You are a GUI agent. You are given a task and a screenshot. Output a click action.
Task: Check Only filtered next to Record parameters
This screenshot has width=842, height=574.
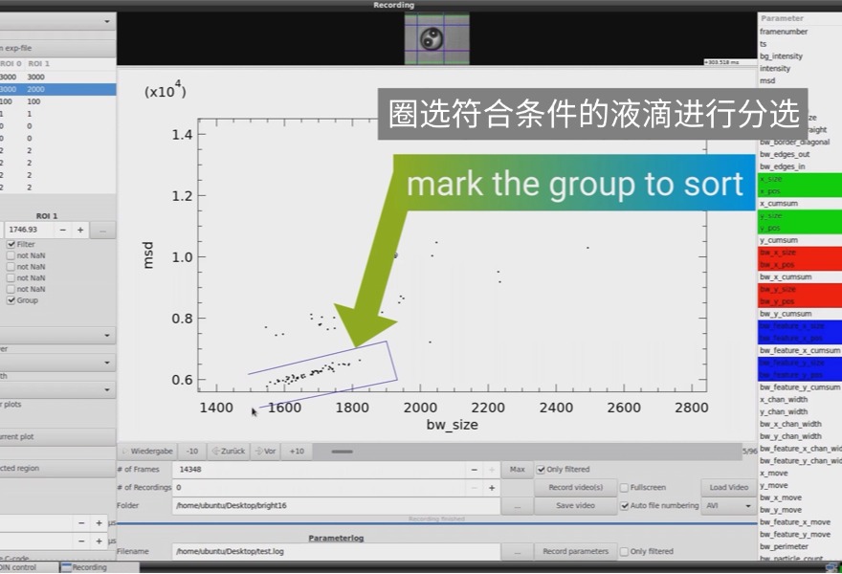624,551
